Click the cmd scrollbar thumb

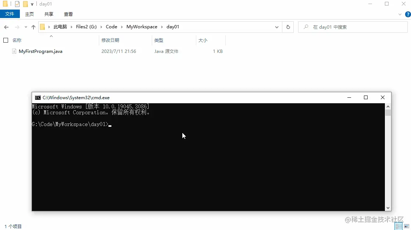(388, 113)
